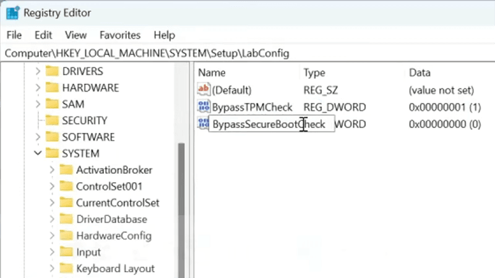495x278 pixels.
Task: Click the DRIVERS folder icon
Action: coord(52,71)
